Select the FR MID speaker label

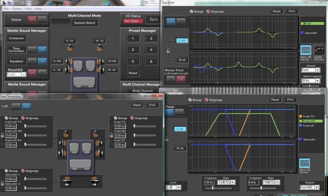[x=111, y=61]
